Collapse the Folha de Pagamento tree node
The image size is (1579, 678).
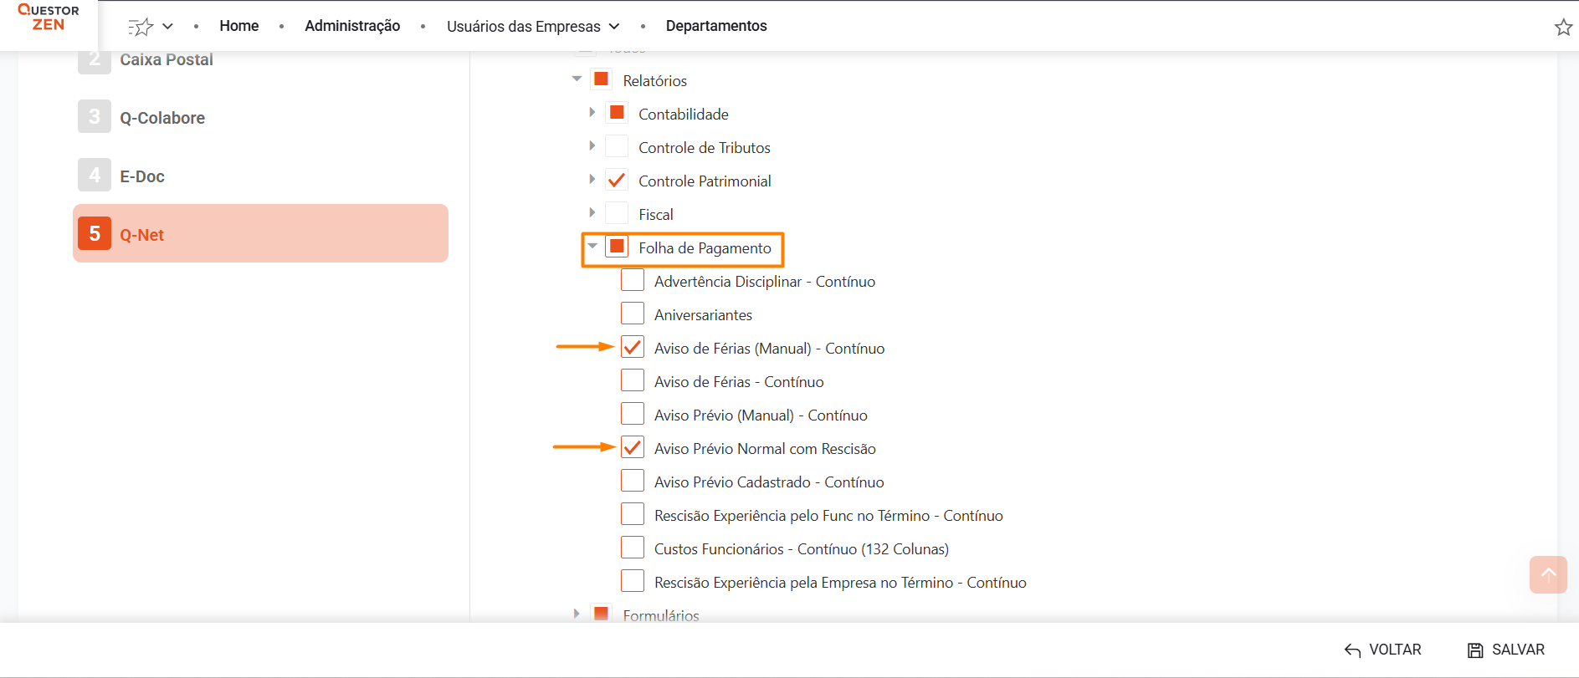tap(592, 247)
